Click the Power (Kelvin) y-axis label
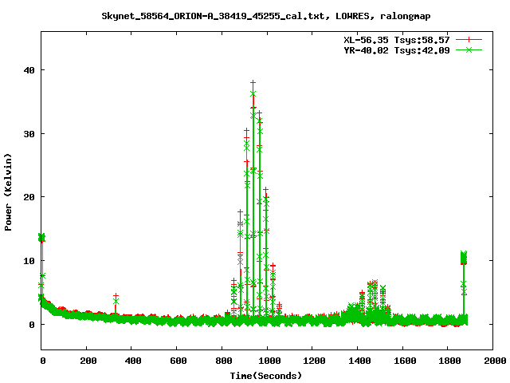Image resolution: width=510 pixels, height=383 pixels. tap(8, 192)
